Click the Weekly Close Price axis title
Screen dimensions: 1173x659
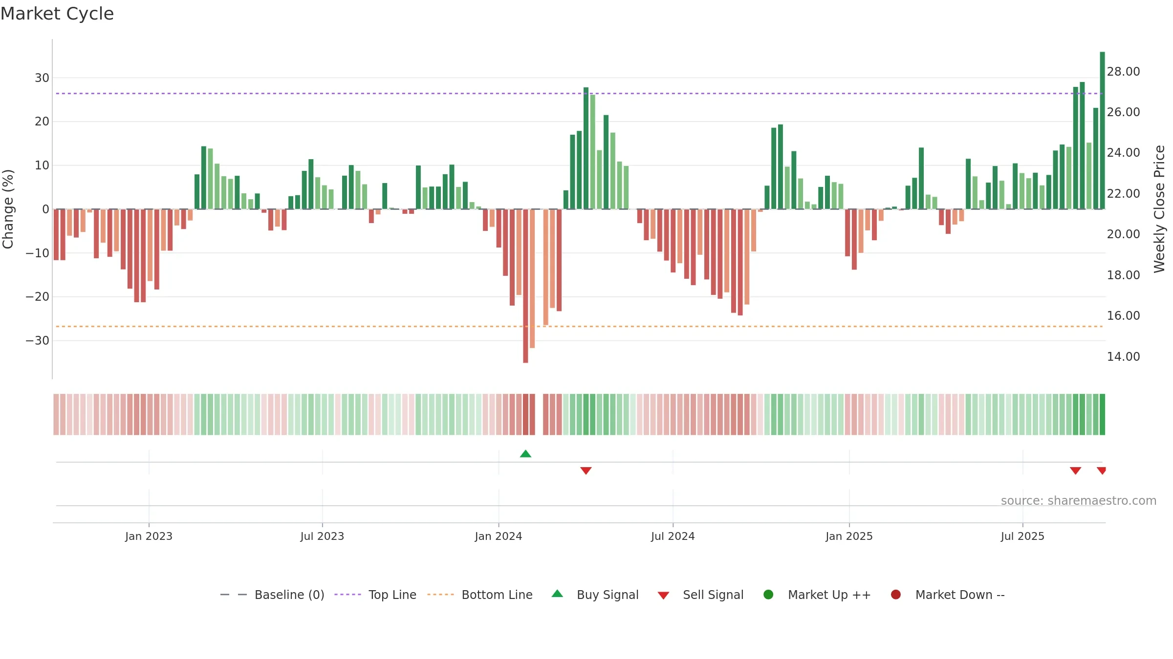(1159, 209)
